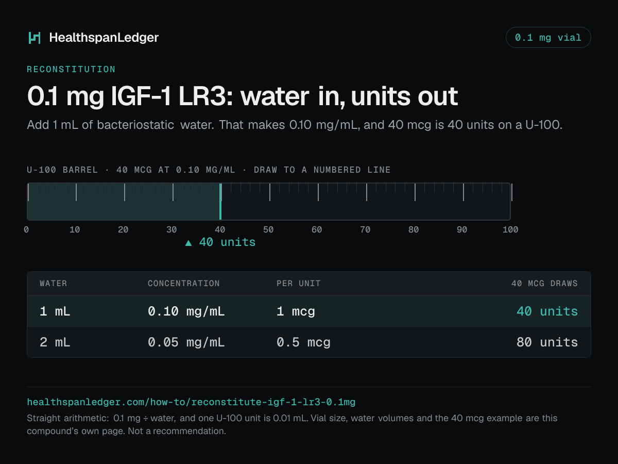The height and width of the screenshot is (464, 618).
Task: Click the 40 MCG DRAWS column header
Action: (x=544, y=284)
